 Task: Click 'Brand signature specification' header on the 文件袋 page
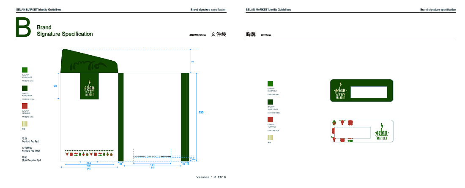[x=208, y=9]
